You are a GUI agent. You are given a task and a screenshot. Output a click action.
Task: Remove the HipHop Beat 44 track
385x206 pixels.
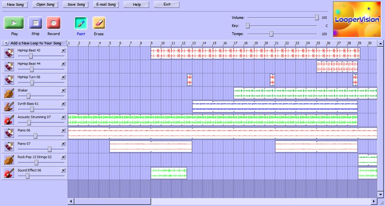tap(64, 64)
